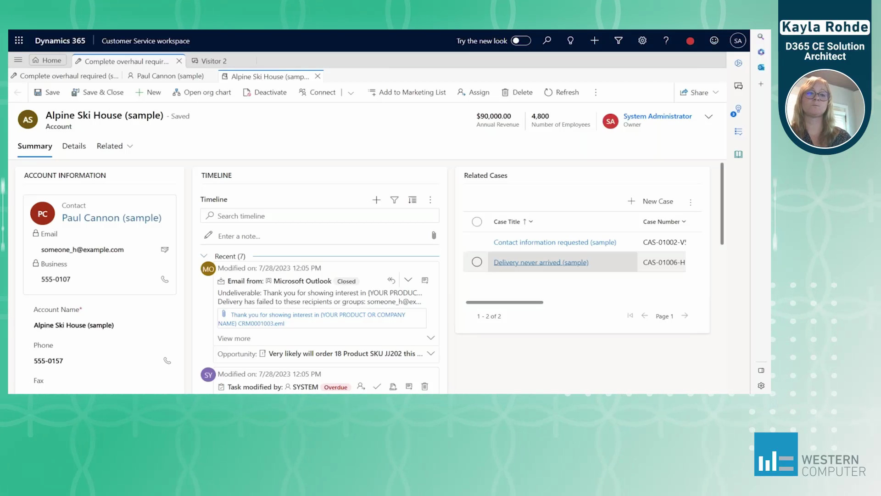Select the Delivery never arrived case row circle

click(x=477, y=261)
